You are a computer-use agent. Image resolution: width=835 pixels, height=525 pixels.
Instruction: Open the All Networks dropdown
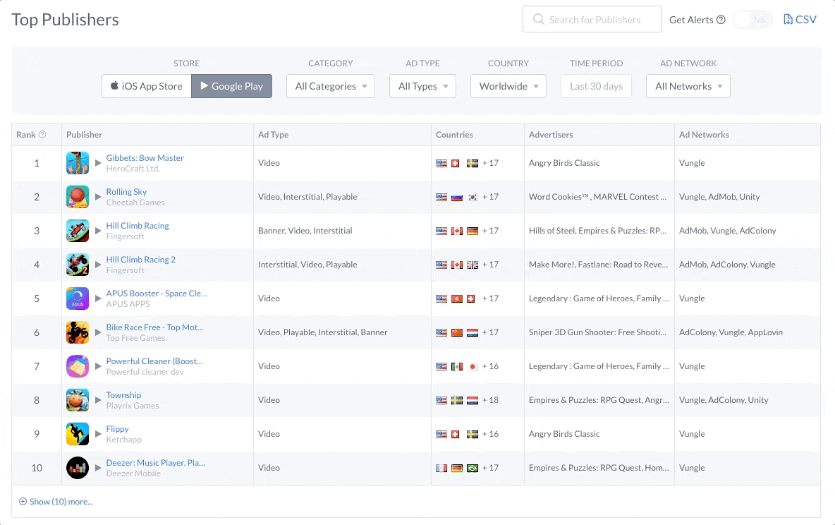pyautogui.click(x=688, y=86)
